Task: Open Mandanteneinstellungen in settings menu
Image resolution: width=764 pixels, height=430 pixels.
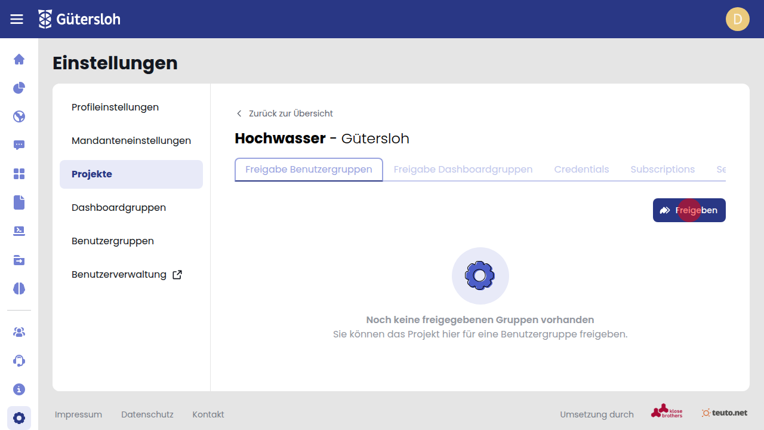Action: pos(131,141)
